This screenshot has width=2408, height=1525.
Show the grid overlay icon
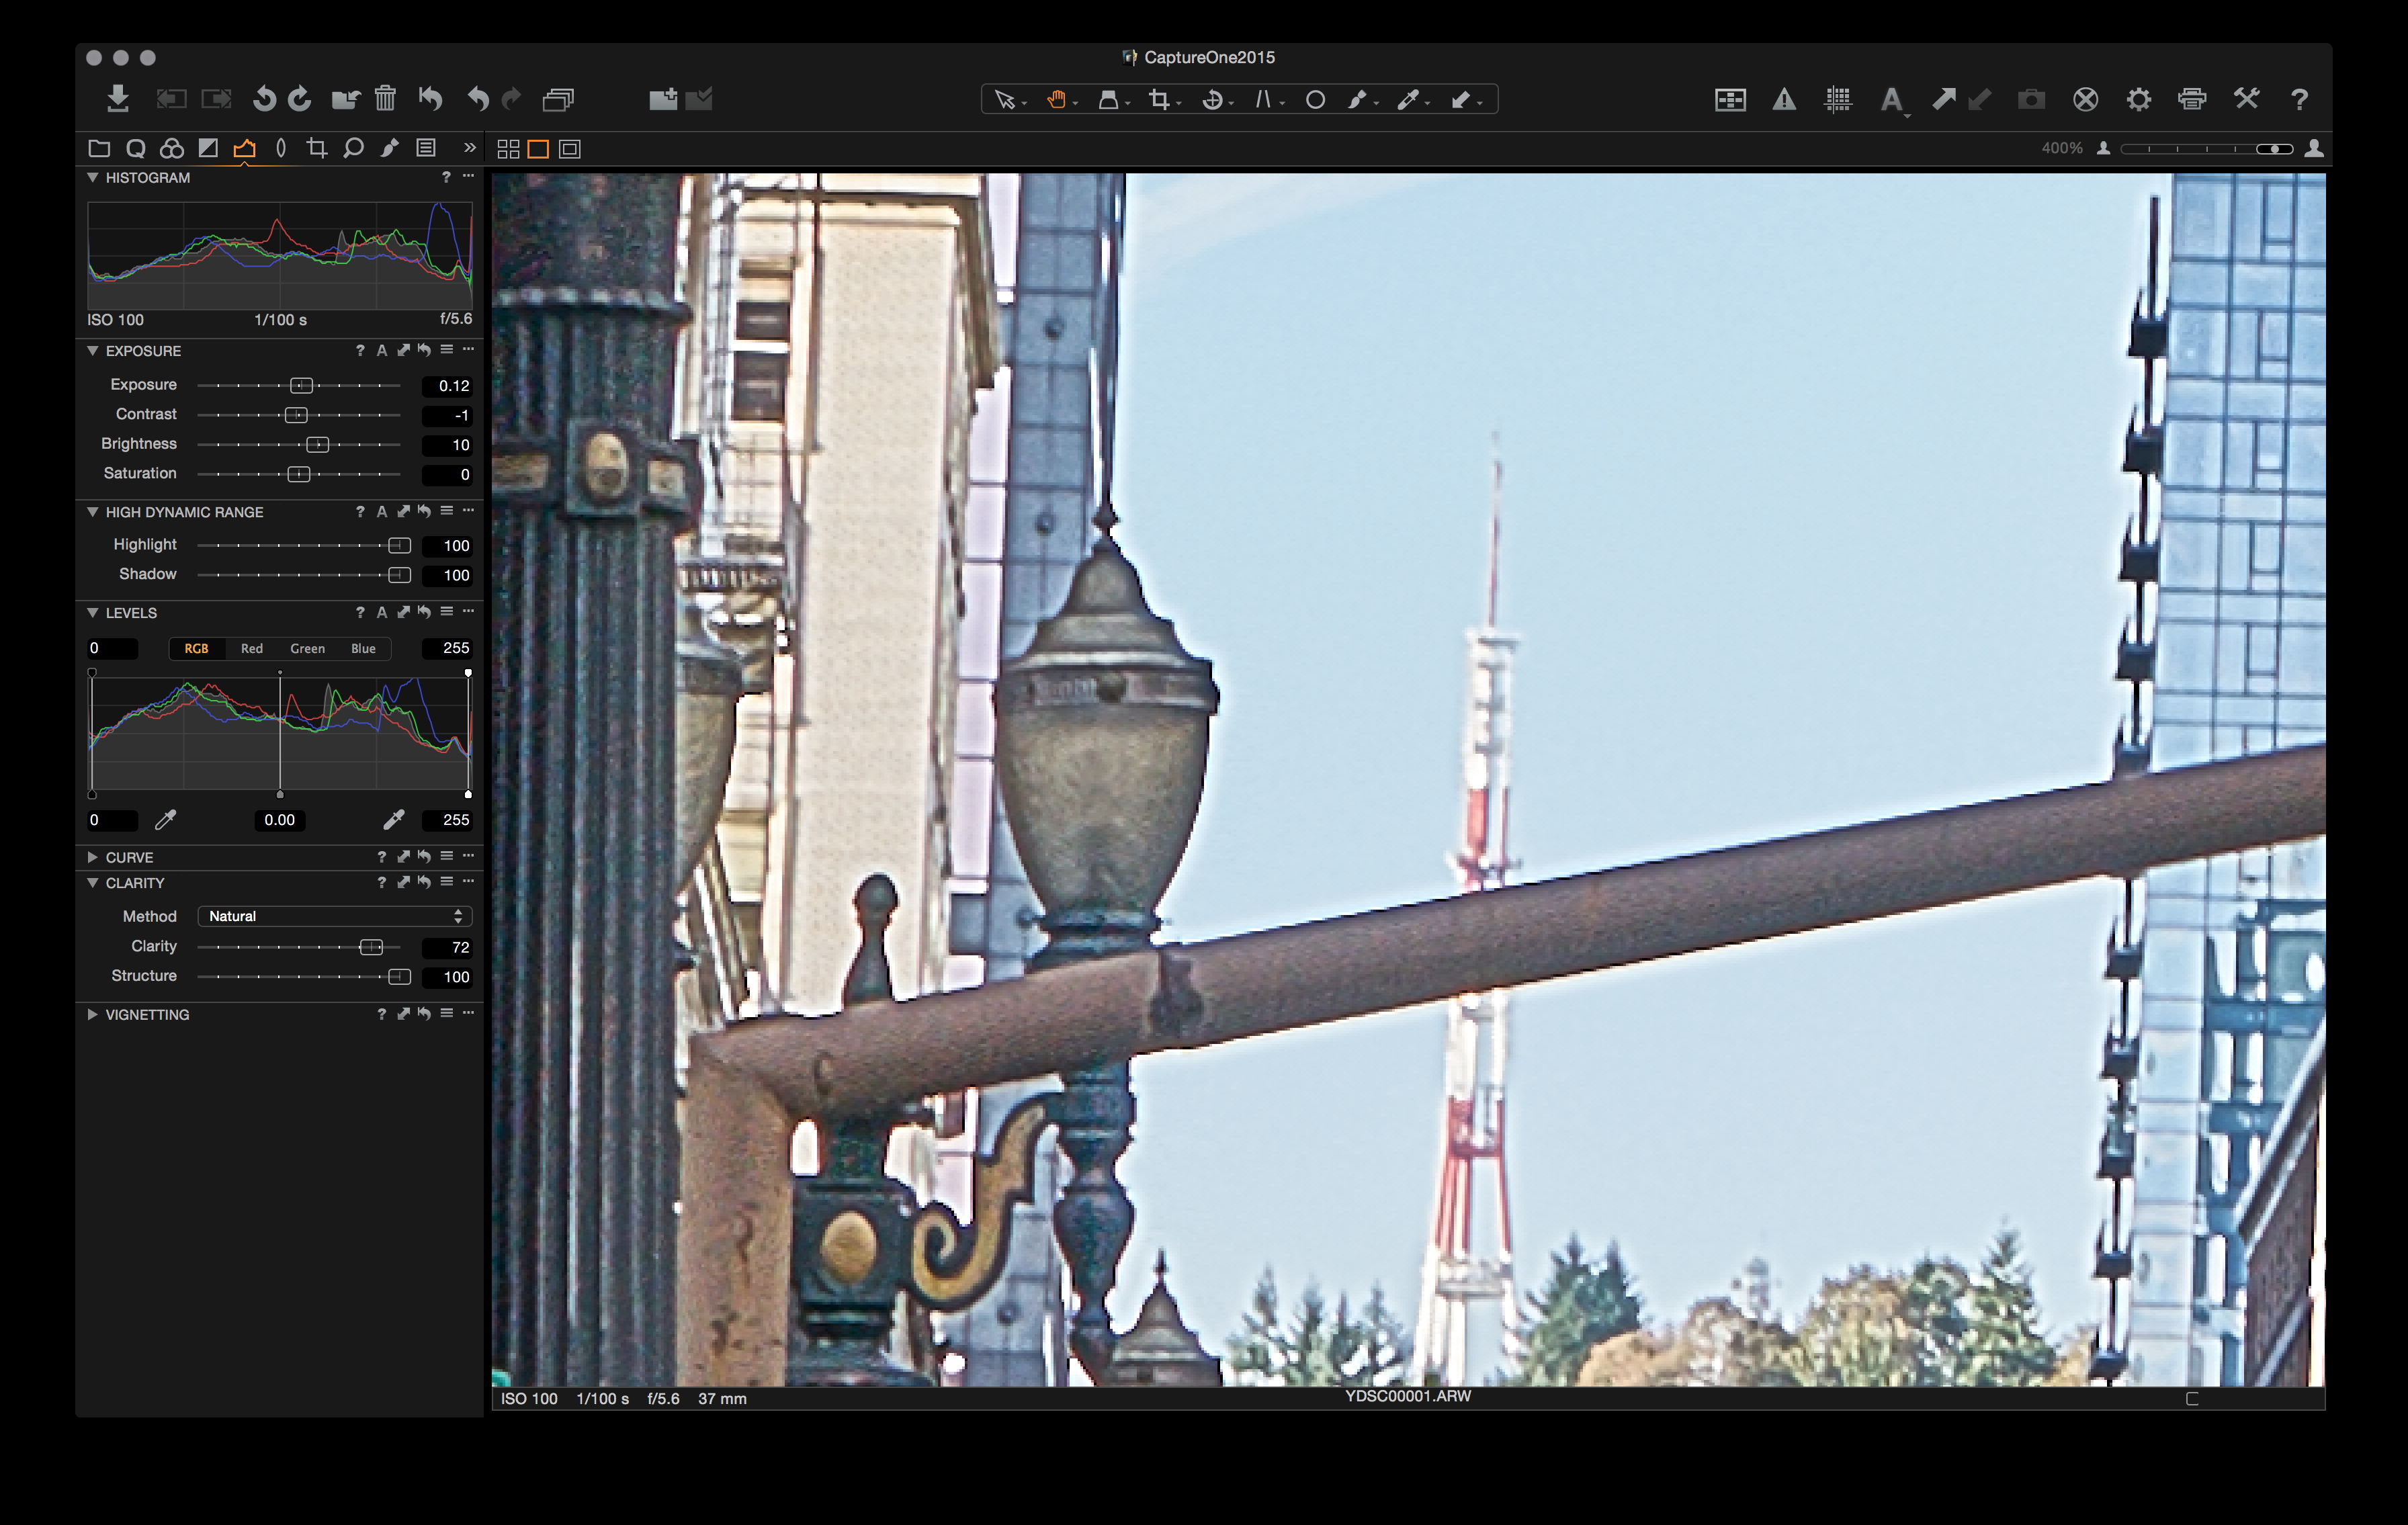(x=1837, y=99)
